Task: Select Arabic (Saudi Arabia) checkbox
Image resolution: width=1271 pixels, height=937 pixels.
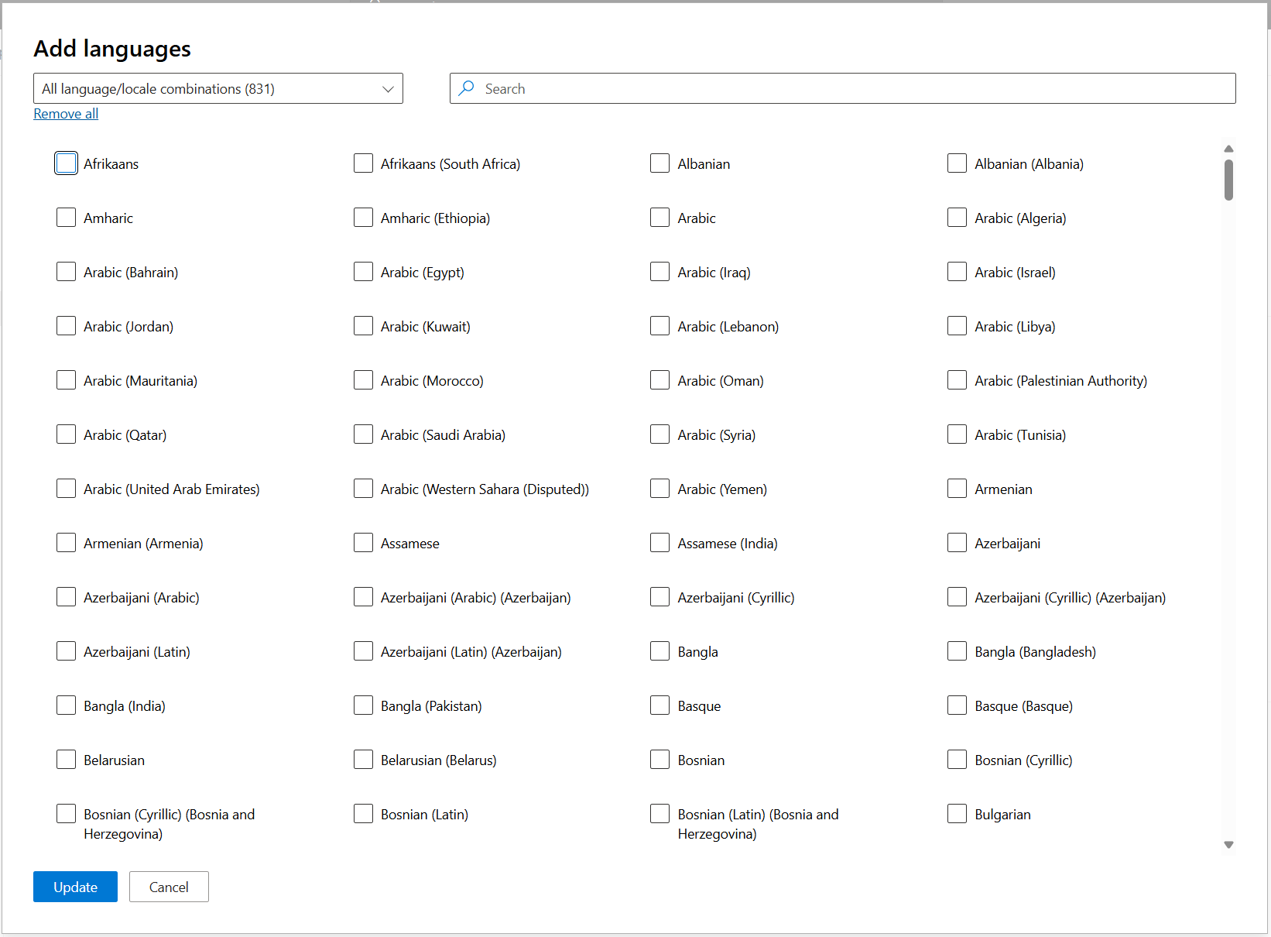Action: 363,434
